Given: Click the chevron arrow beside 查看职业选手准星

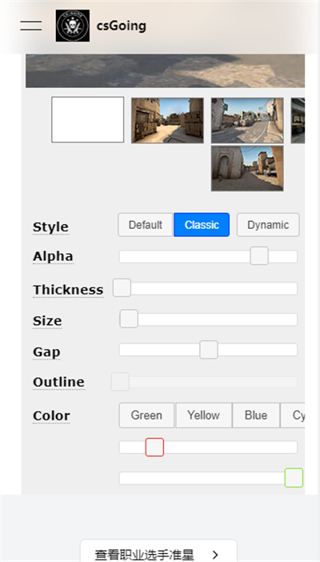Looking at the screenshot, I should pos(215,555).
